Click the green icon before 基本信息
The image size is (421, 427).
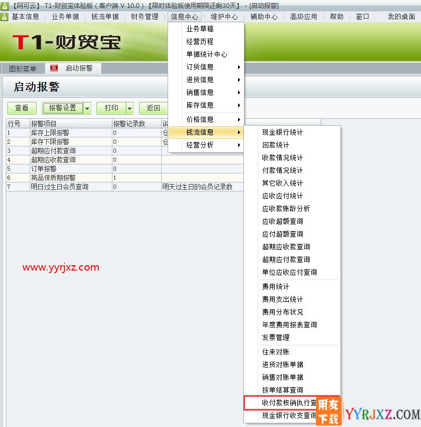click(4, 17)
